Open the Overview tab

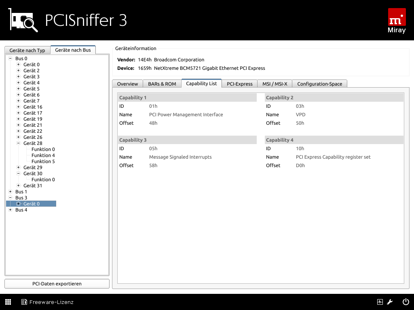(x=127, y=84)
